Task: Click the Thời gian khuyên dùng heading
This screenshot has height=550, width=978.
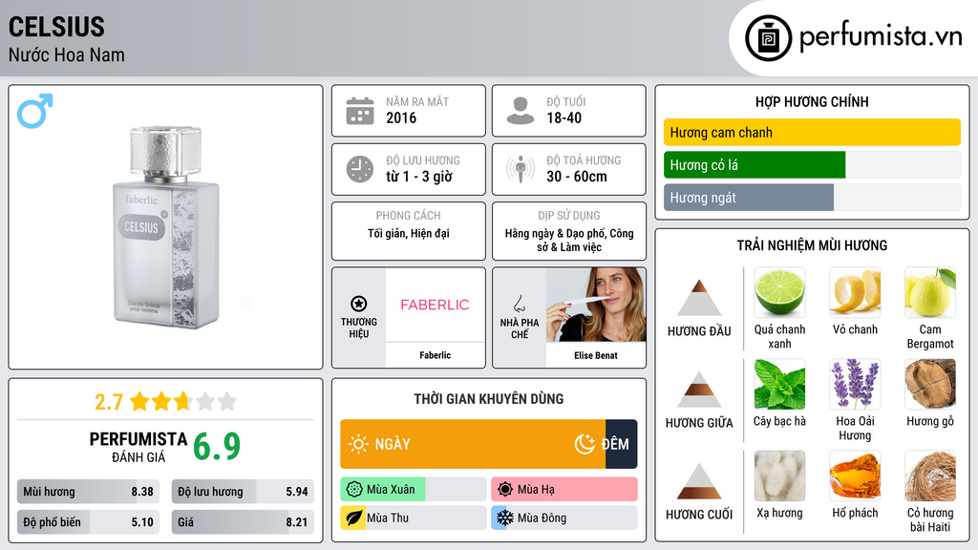Action: click(489, 399)
